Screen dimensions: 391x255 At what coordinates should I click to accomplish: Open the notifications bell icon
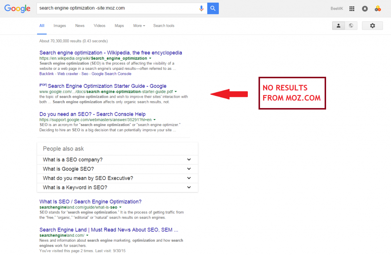(x=365, y=9)
